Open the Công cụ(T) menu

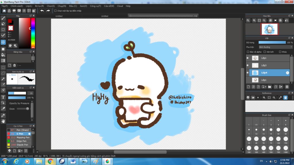[x=95, y=6]
